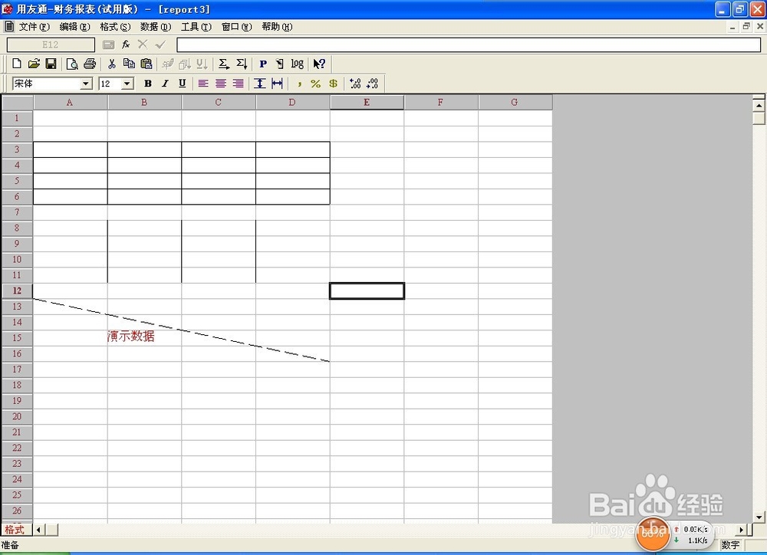Image resolution: width=767 pixels, height=555 pixels.
Task: Open the 工具 menu
Action: 196,26
